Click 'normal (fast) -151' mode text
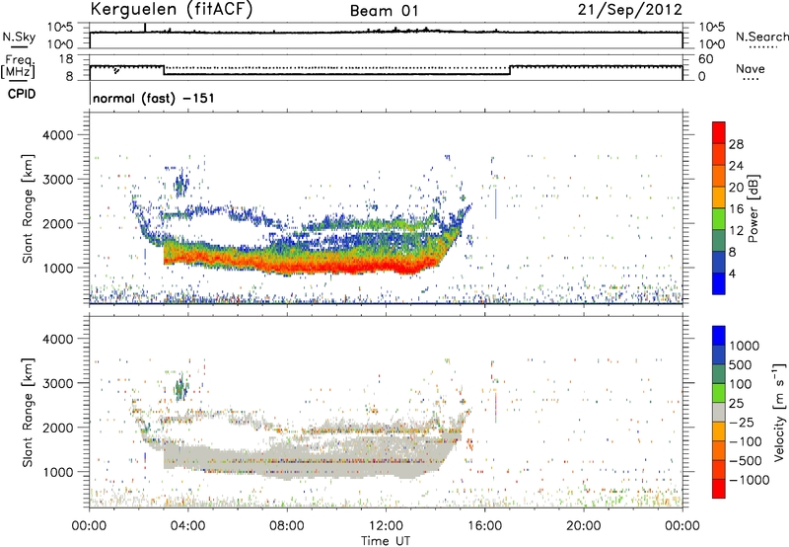 [154, 98]
